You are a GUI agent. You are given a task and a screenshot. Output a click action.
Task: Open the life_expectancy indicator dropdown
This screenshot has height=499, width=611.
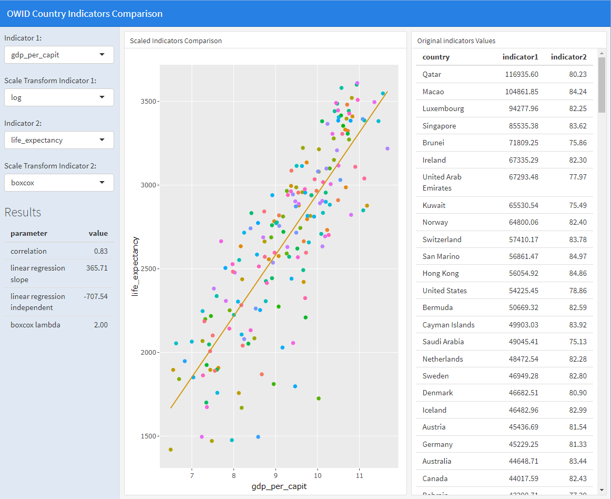(x=59, y=140)
